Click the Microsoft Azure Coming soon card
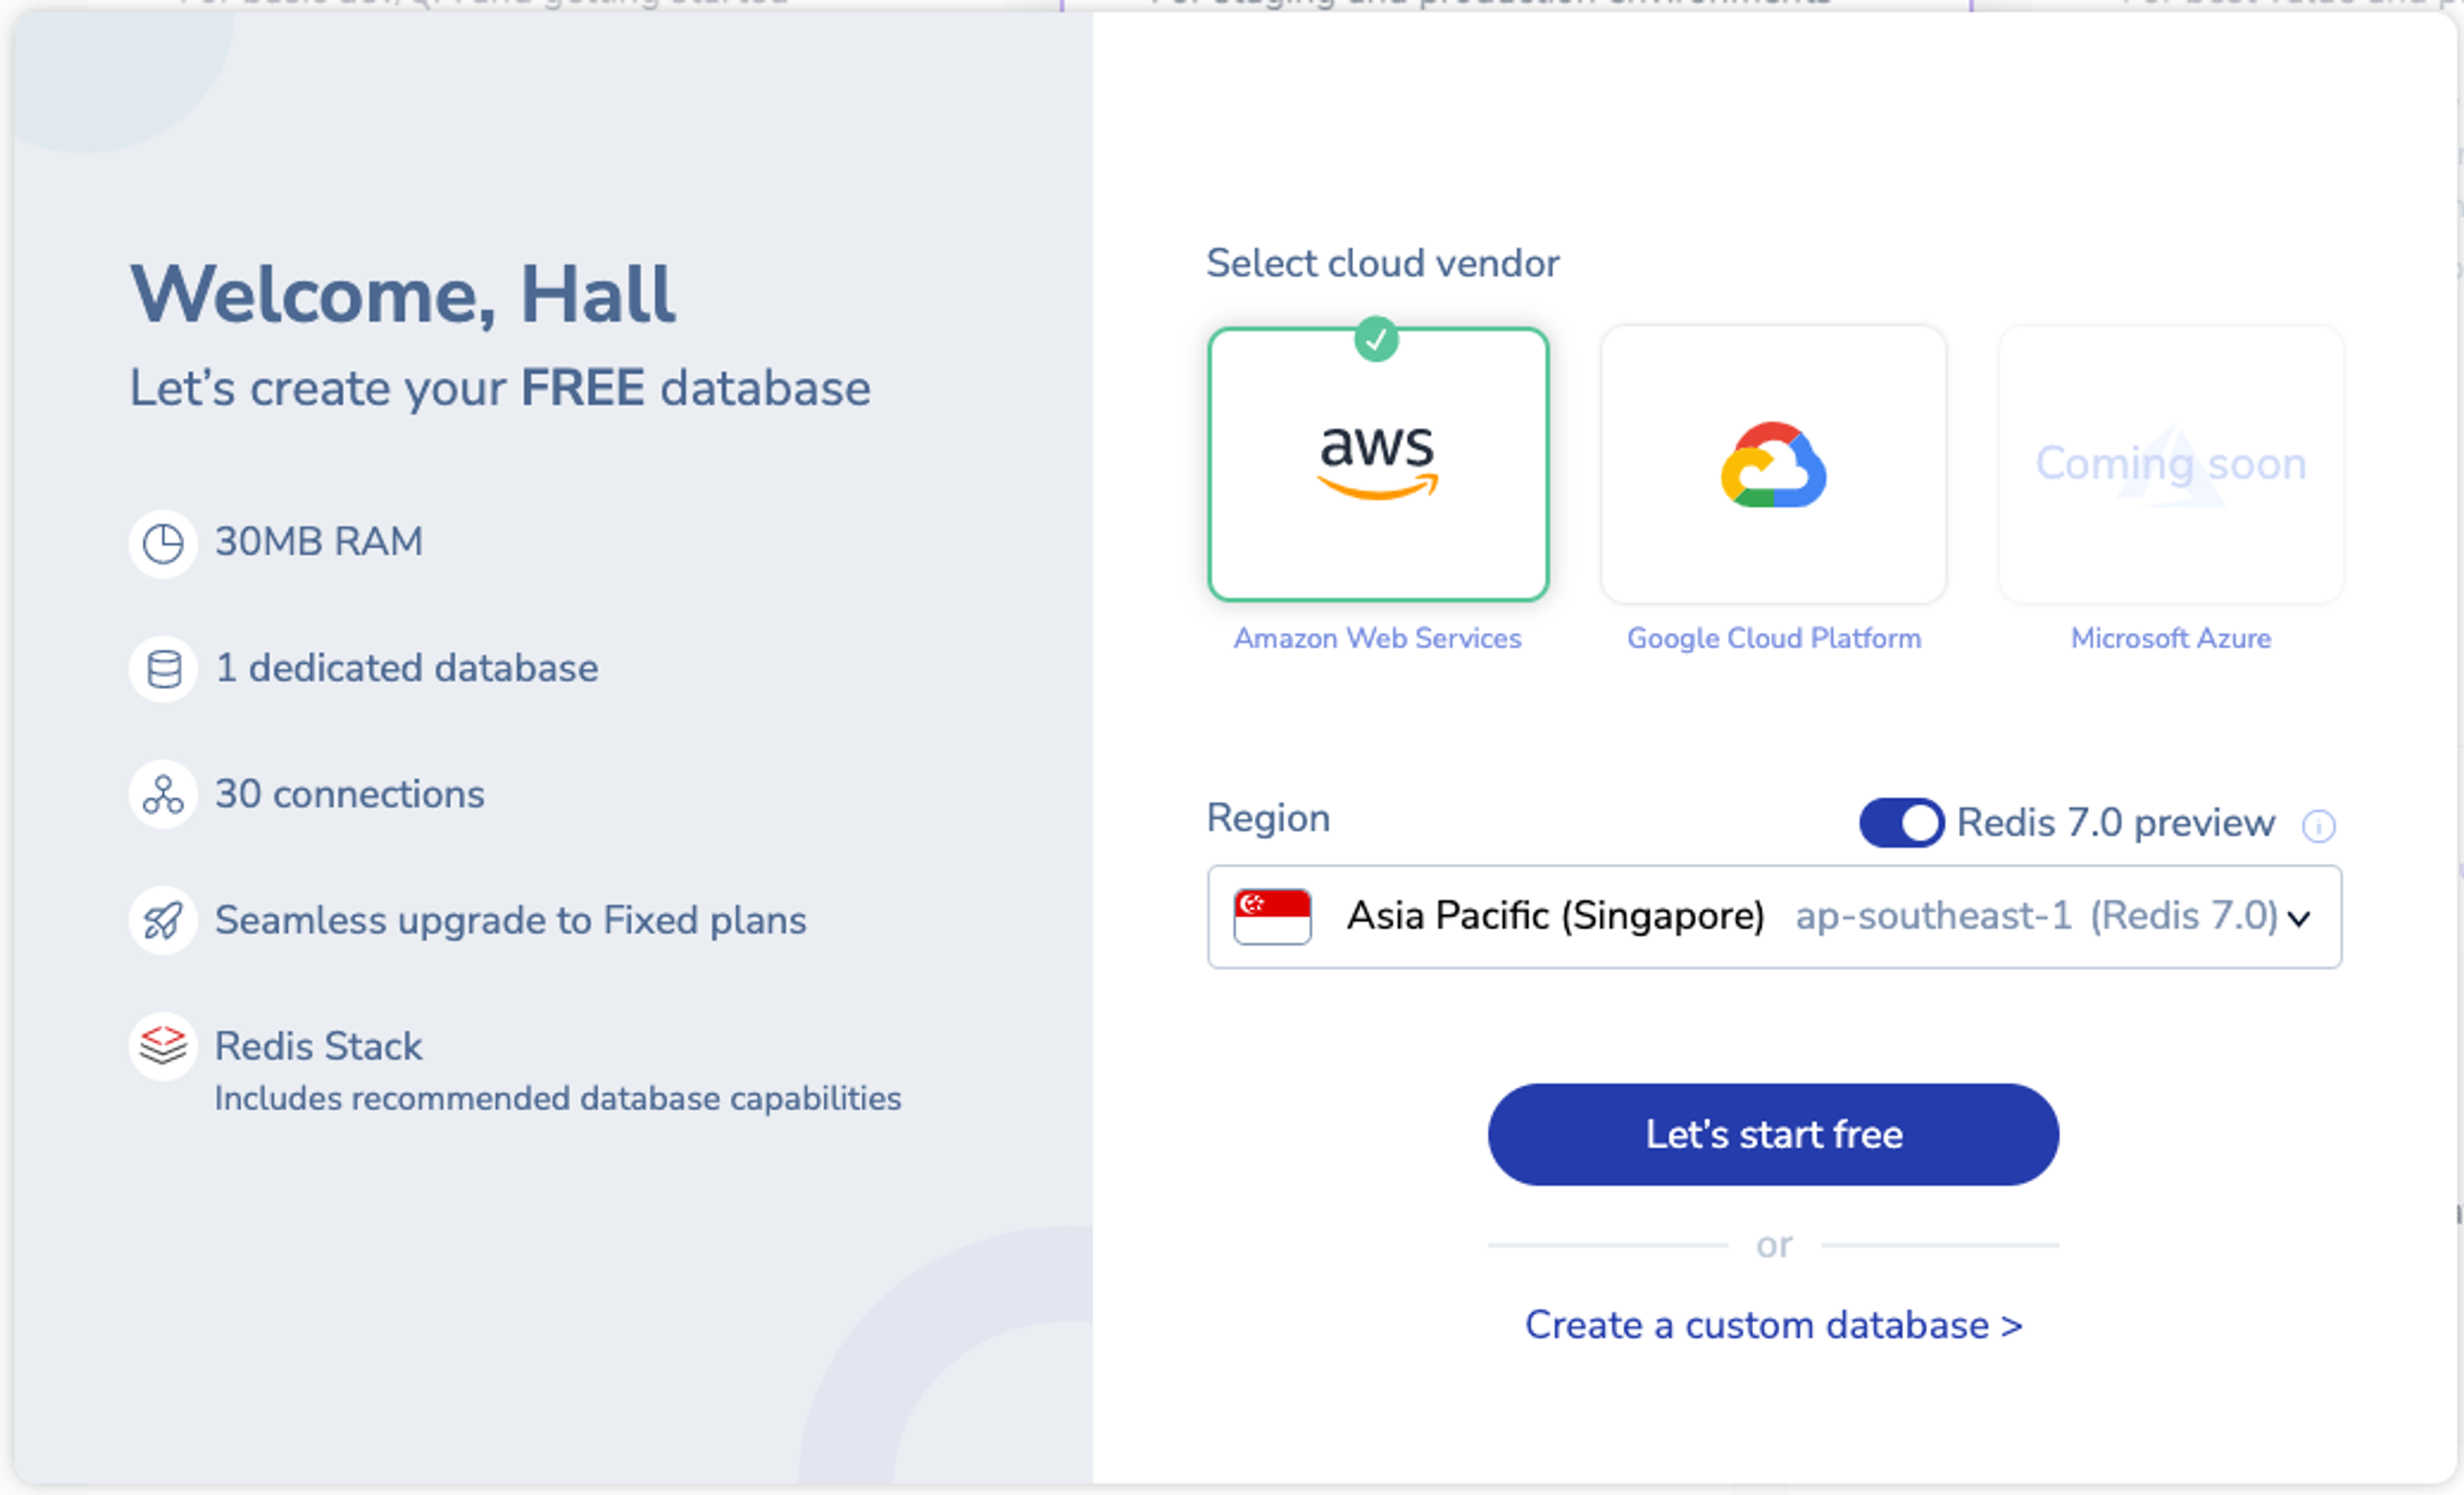Image resolution: width=2464 pixels, height=1495 pixels. pos(2170,465)
